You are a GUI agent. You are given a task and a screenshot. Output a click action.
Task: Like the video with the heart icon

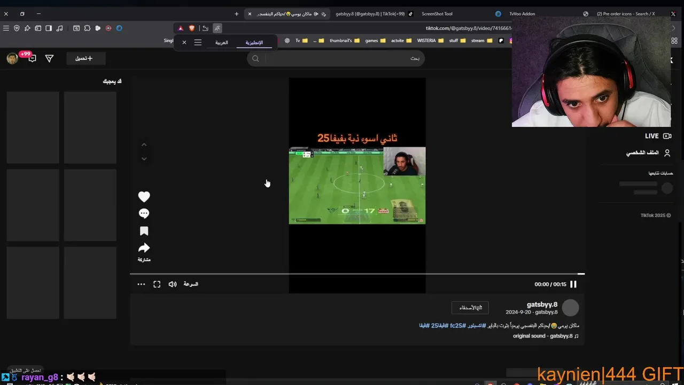click(x=144, y=197)
